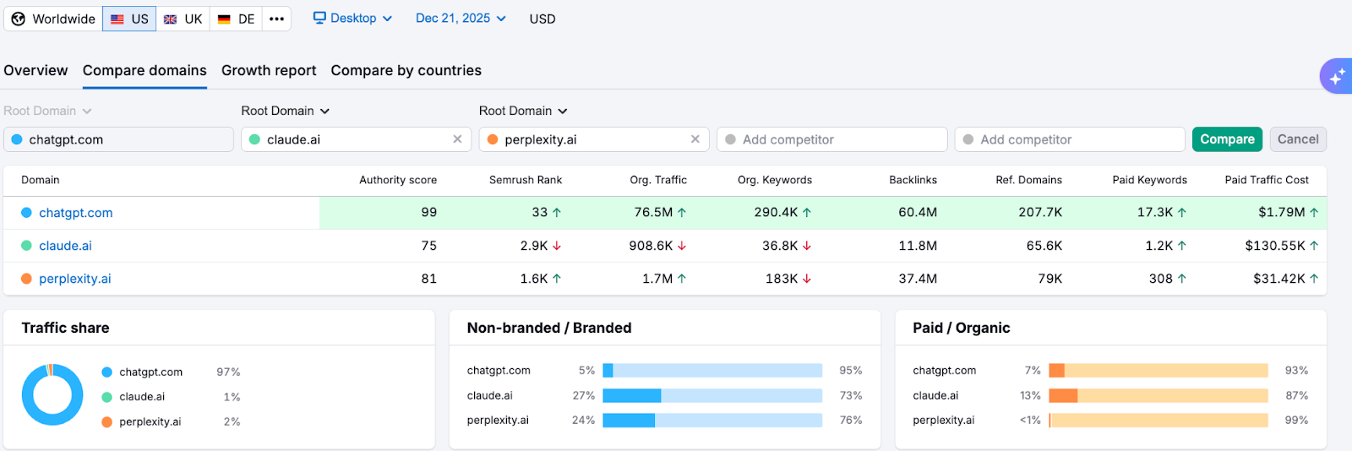Click the Org. Keywords column header
Screen dimensions: 1352x451
coord(775,180)
